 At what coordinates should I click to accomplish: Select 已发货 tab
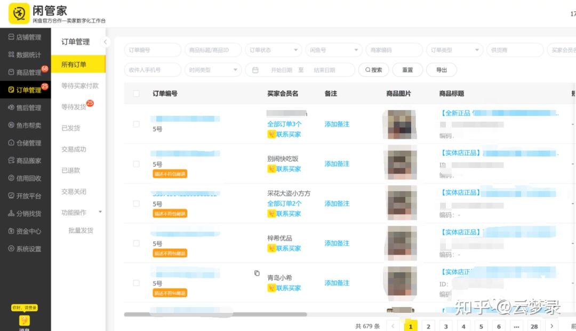pos(70,128)
